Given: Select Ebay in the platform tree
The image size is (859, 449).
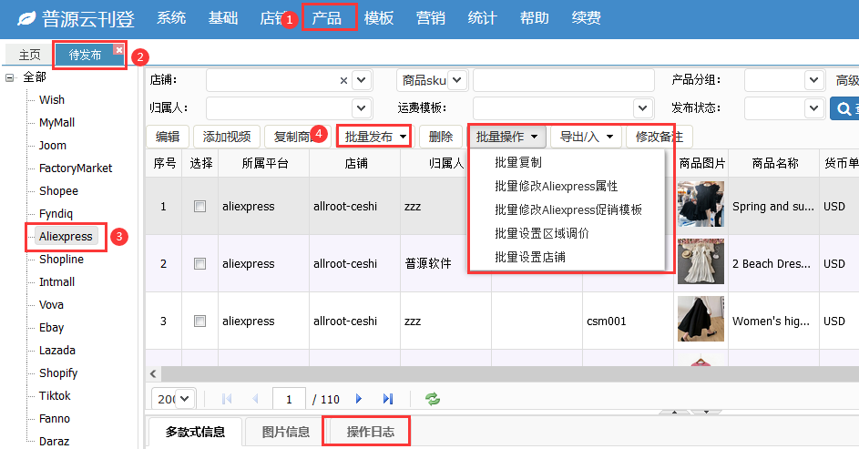Looking at the screenshot, I should (x=52, y=328).
